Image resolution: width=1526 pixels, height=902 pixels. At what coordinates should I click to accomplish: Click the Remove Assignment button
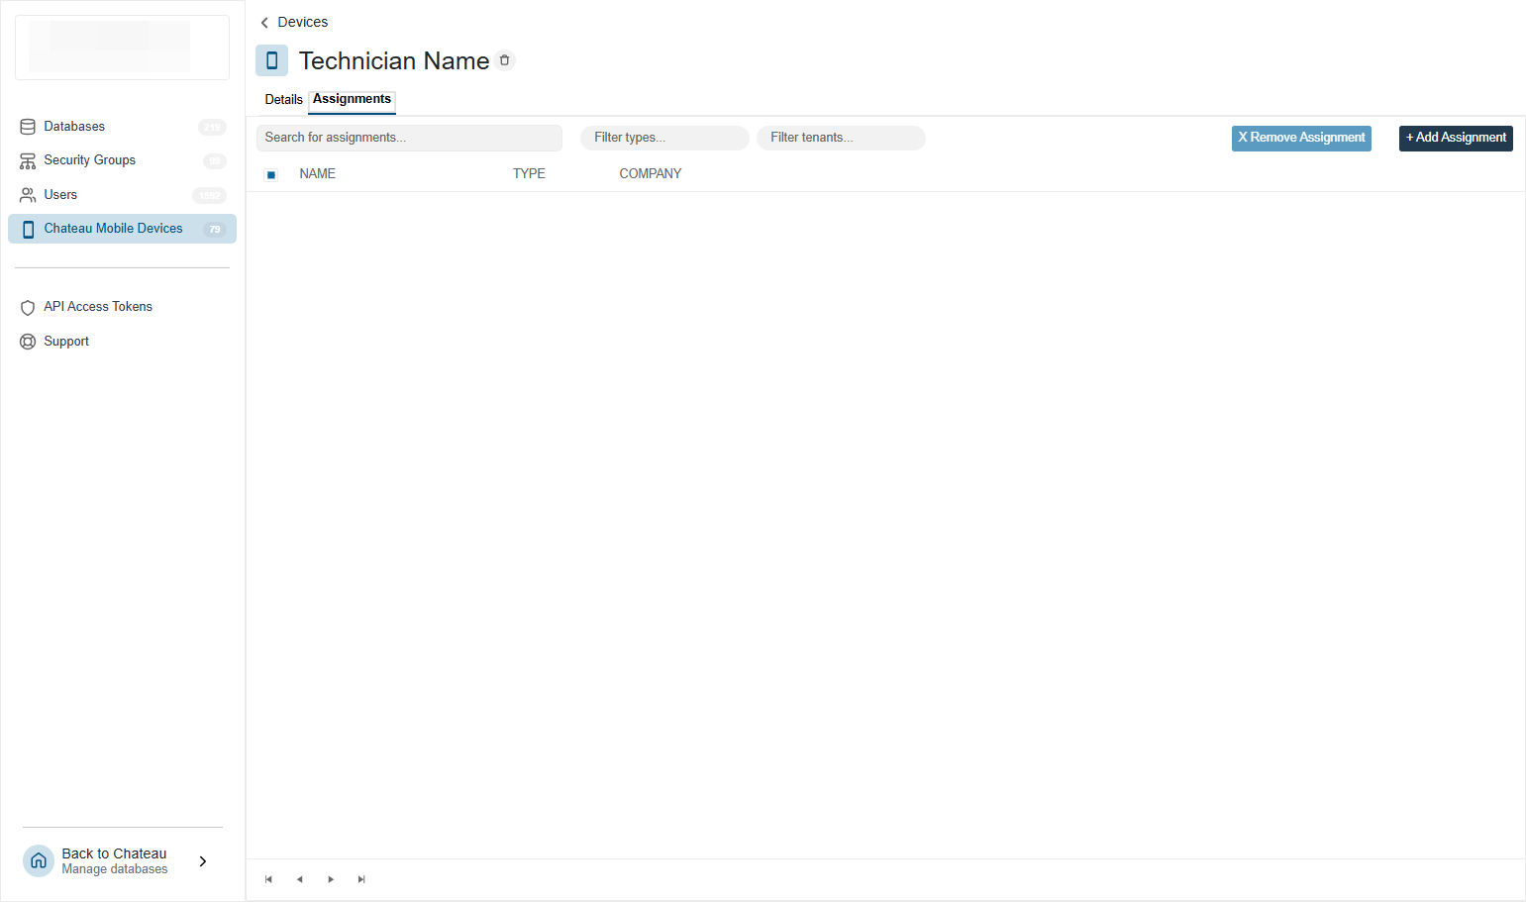1301,138
